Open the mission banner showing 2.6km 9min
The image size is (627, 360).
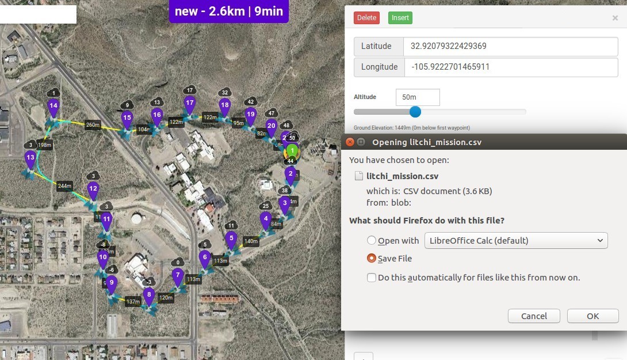(228, 11)
